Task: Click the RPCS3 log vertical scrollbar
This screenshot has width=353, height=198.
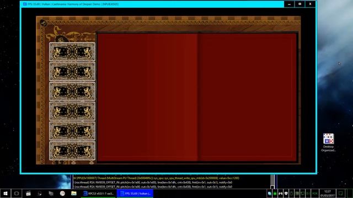Action: [272, 180]
